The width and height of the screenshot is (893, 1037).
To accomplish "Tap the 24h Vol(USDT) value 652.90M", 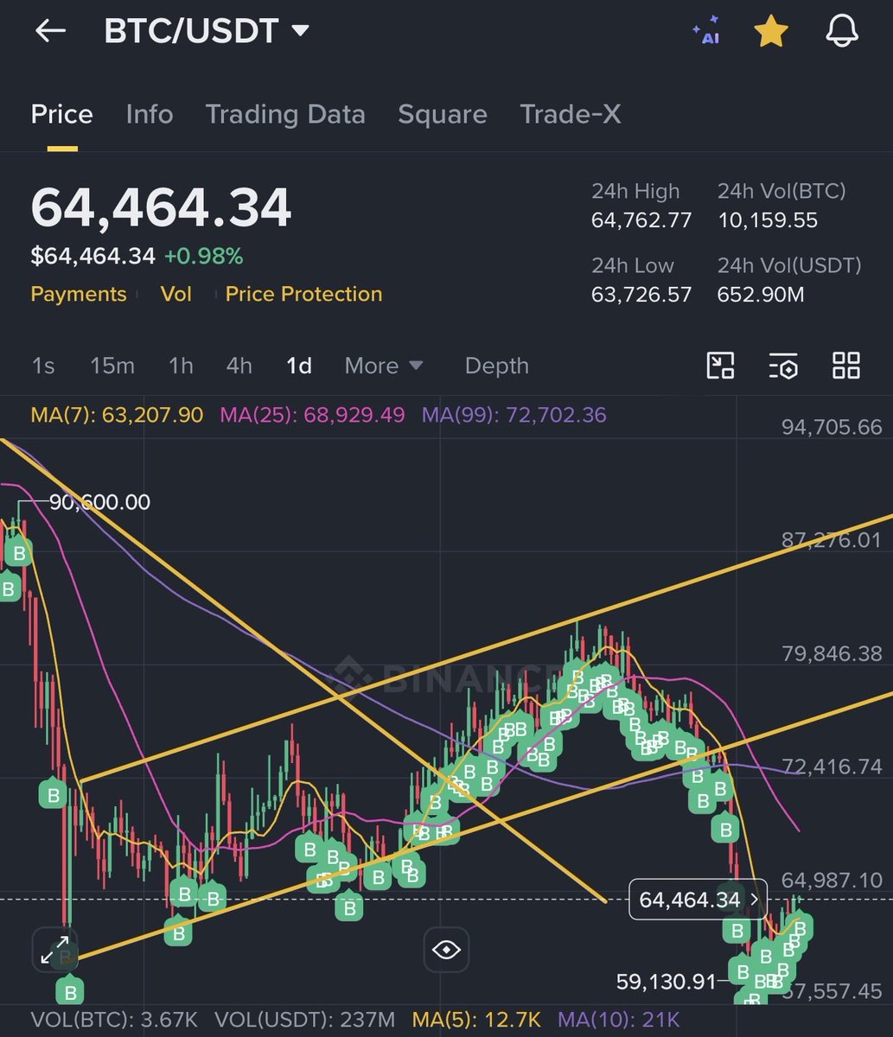I will point(761,295).
